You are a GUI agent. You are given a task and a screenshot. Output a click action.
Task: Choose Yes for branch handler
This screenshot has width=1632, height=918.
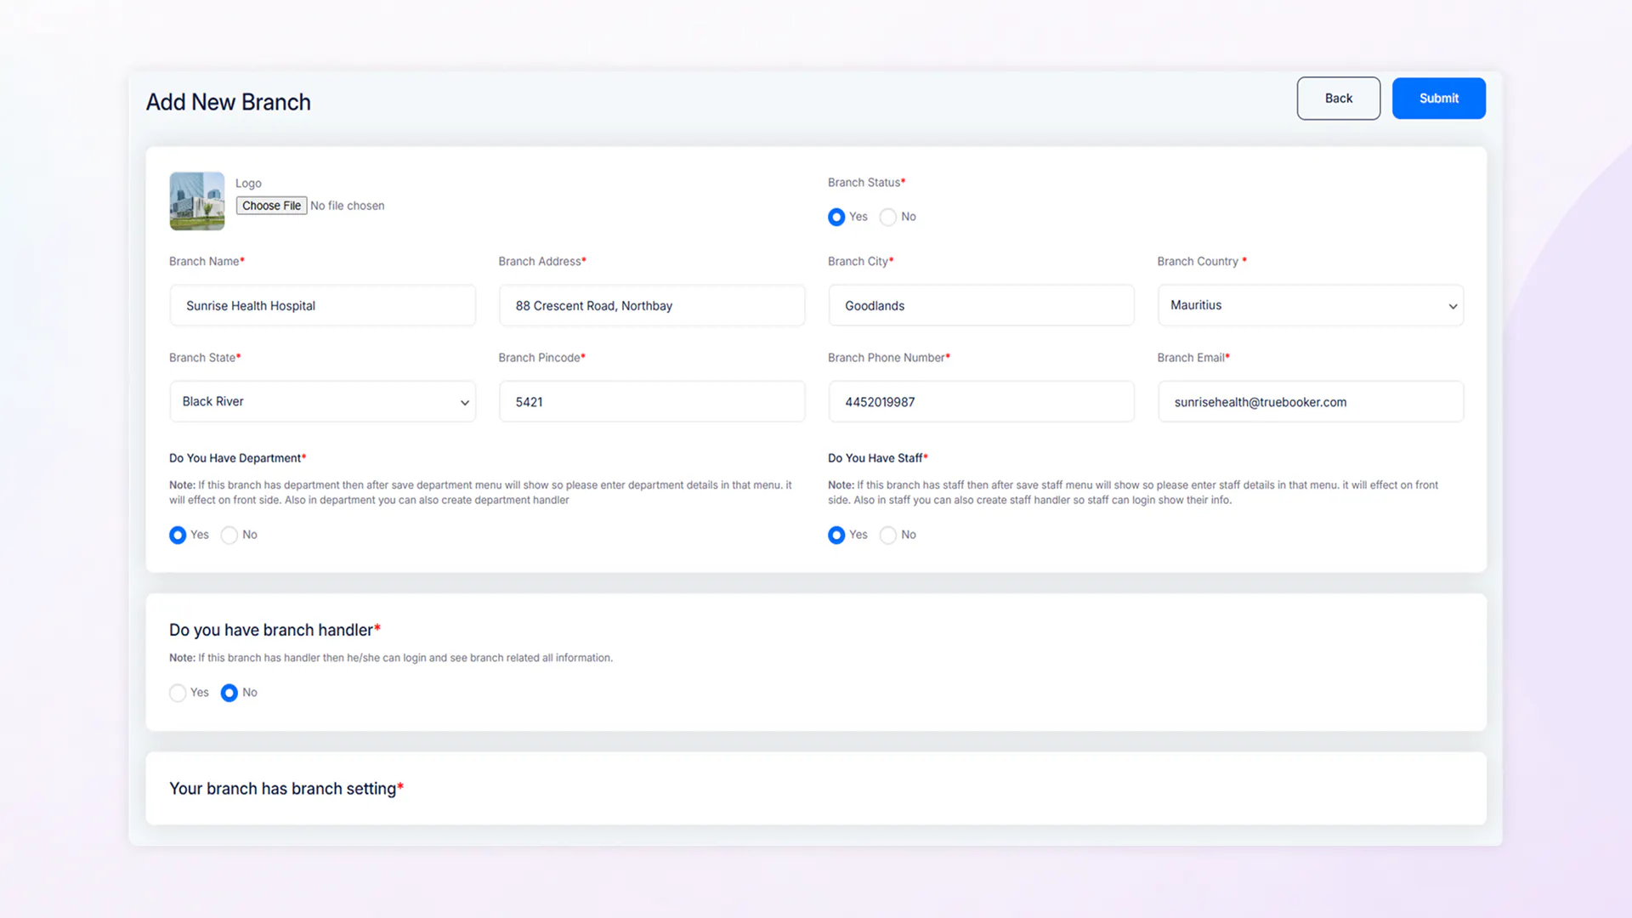(x=178, y=693)
